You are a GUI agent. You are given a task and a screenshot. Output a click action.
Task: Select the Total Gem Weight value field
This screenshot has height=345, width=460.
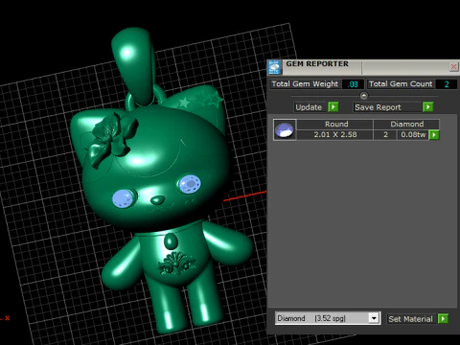click(353, 84)
